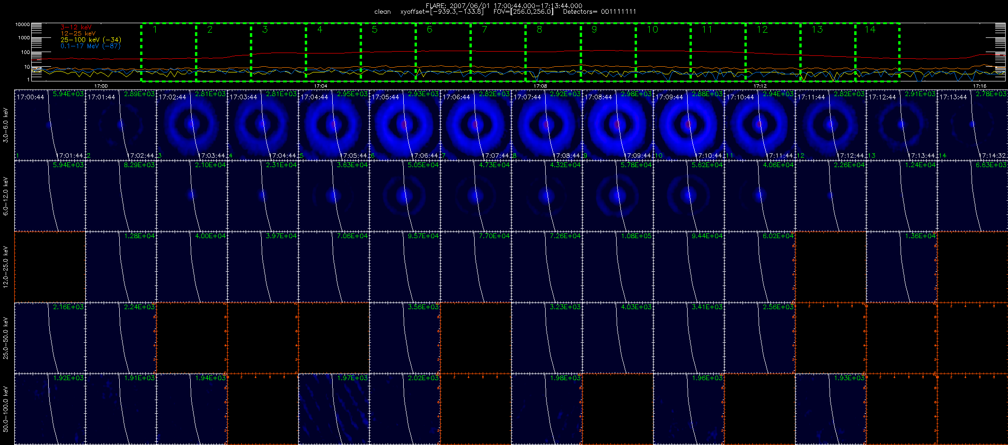Select the 6.0-12.0 keV image labeled 5.05E+04
Viewport: 1008px width, 445px height.
pos(405,196)
